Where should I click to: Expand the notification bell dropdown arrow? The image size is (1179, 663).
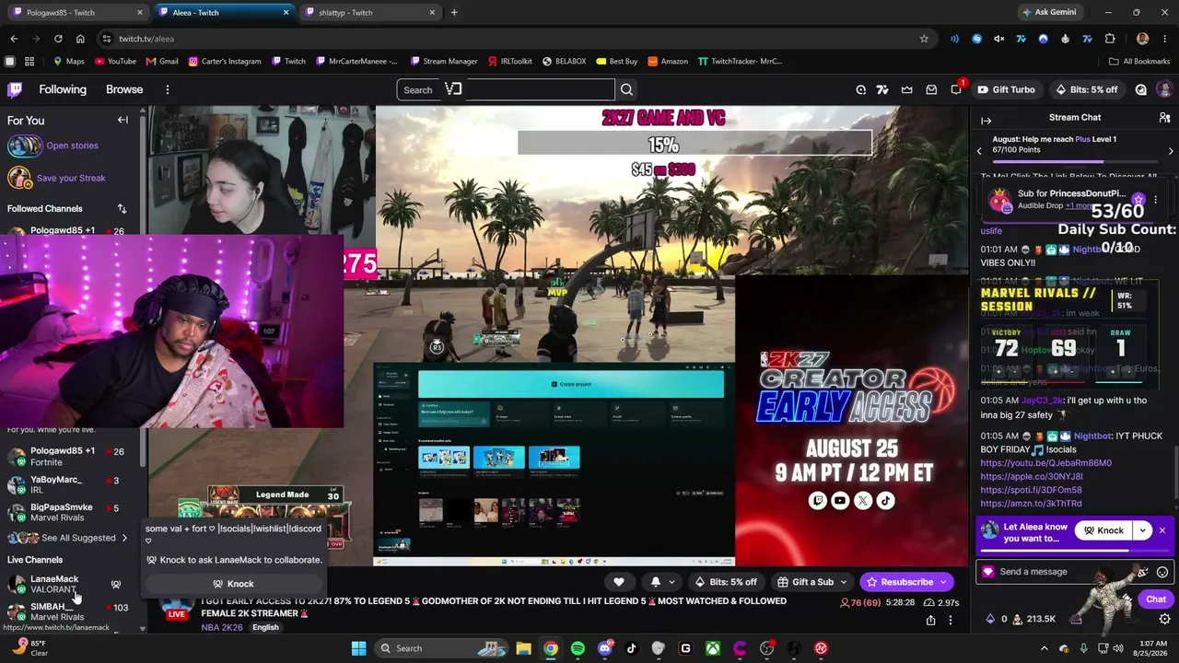671,582
